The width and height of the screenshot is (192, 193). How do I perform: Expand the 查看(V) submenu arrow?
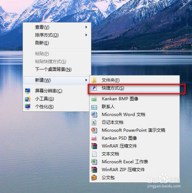tap(86, 27)
